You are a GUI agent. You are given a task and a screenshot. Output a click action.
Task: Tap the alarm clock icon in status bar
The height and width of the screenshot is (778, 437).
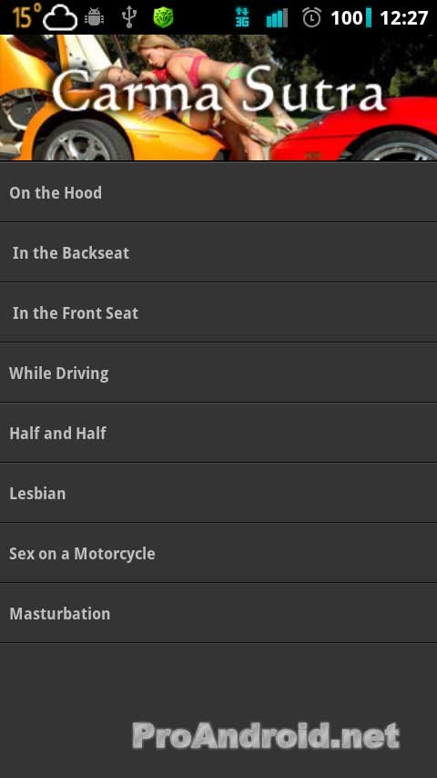point(311,18)
